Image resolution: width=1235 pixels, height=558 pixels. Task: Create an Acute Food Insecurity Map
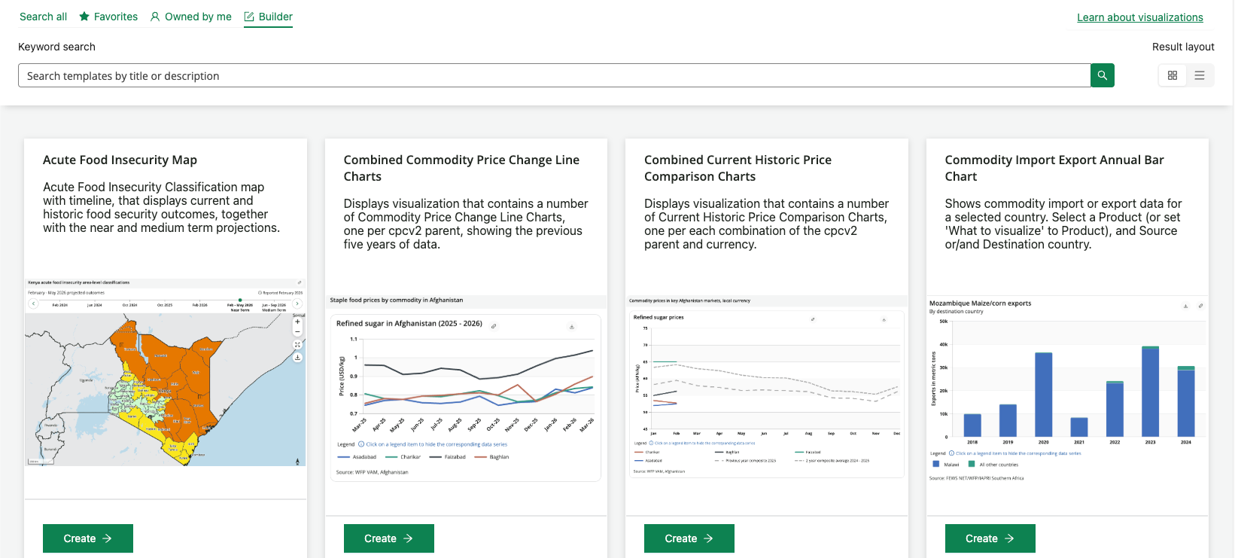pyautogui.click(x=88, y=538)
